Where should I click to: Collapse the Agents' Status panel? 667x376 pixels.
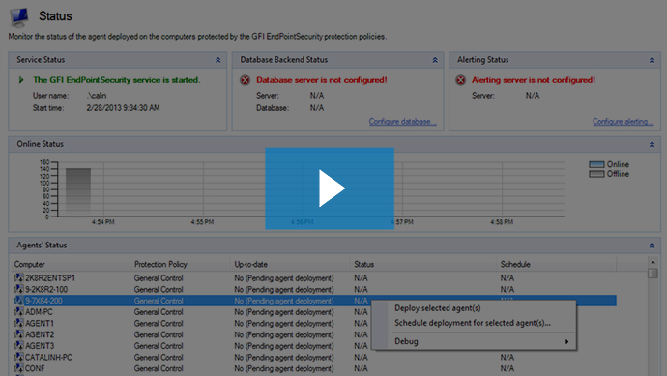pos(652,246)
